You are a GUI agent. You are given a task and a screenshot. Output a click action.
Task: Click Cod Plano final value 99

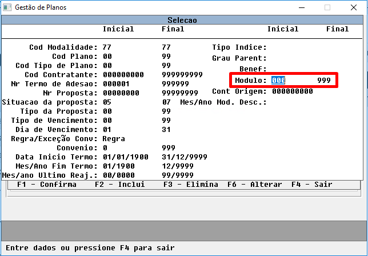(166, 57)
